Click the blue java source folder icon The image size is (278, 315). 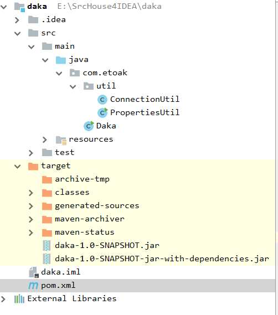61,60
